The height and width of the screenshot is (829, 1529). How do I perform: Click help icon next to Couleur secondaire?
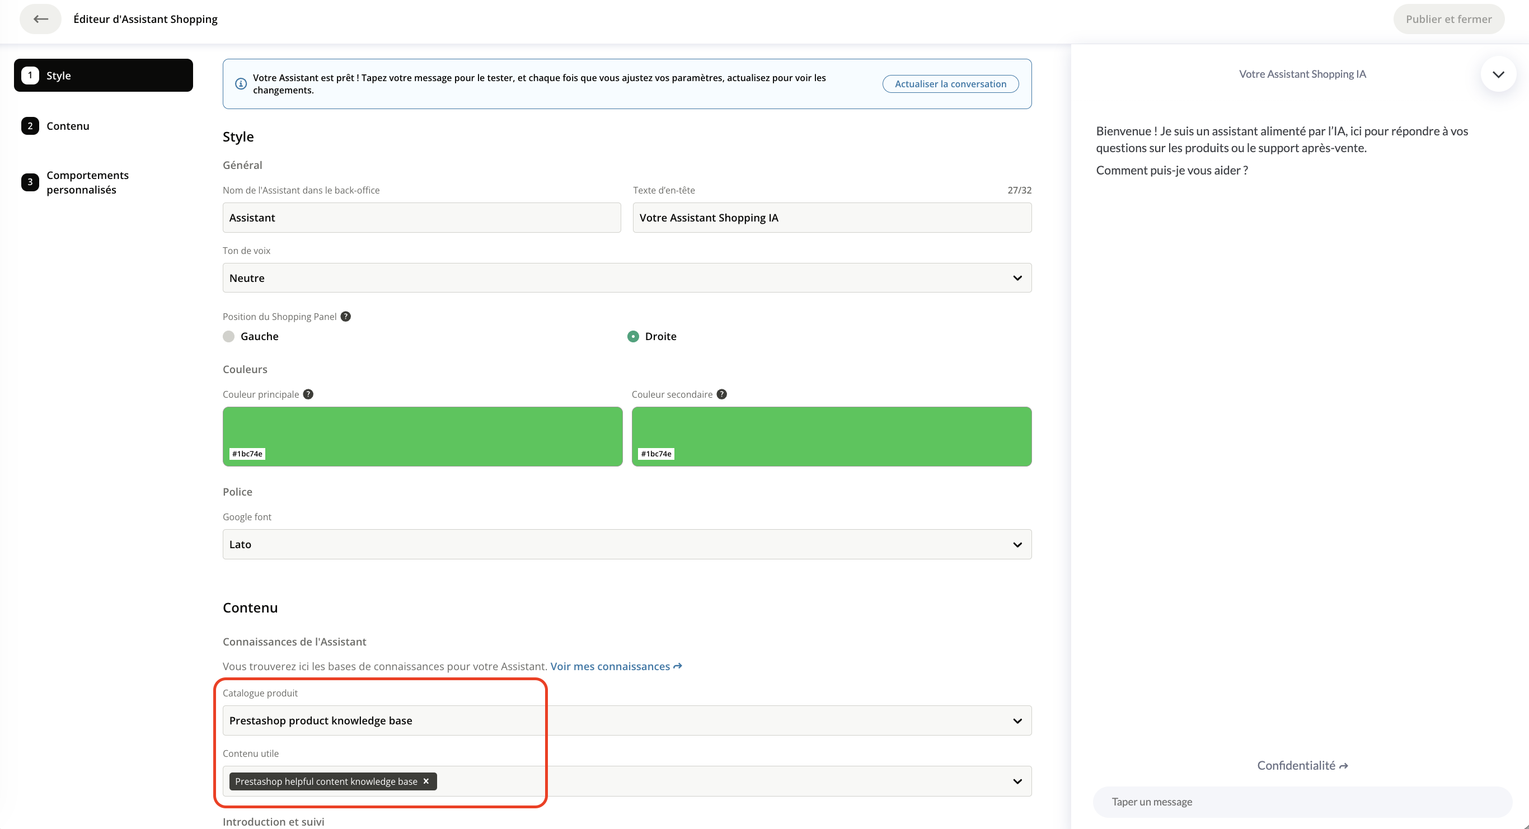click(722, 394)
